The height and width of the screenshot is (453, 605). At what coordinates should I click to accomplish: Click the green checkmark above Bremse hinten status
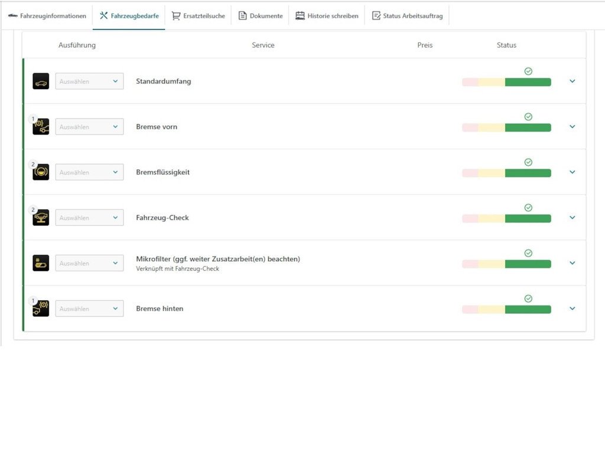point(528,298)
